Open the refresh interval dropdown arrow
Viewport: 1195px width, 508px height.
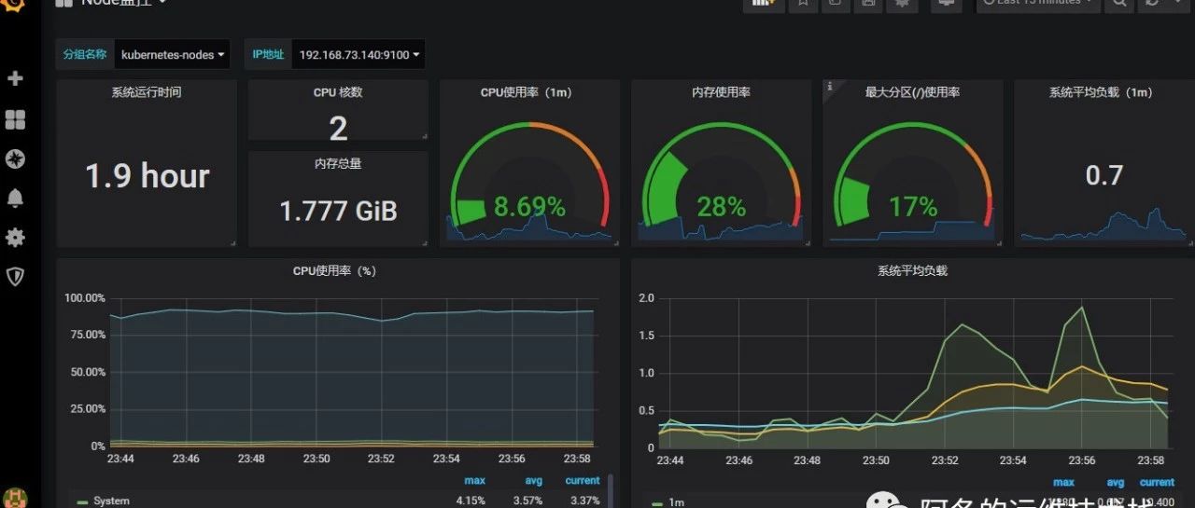click(x=1177, y=4)
